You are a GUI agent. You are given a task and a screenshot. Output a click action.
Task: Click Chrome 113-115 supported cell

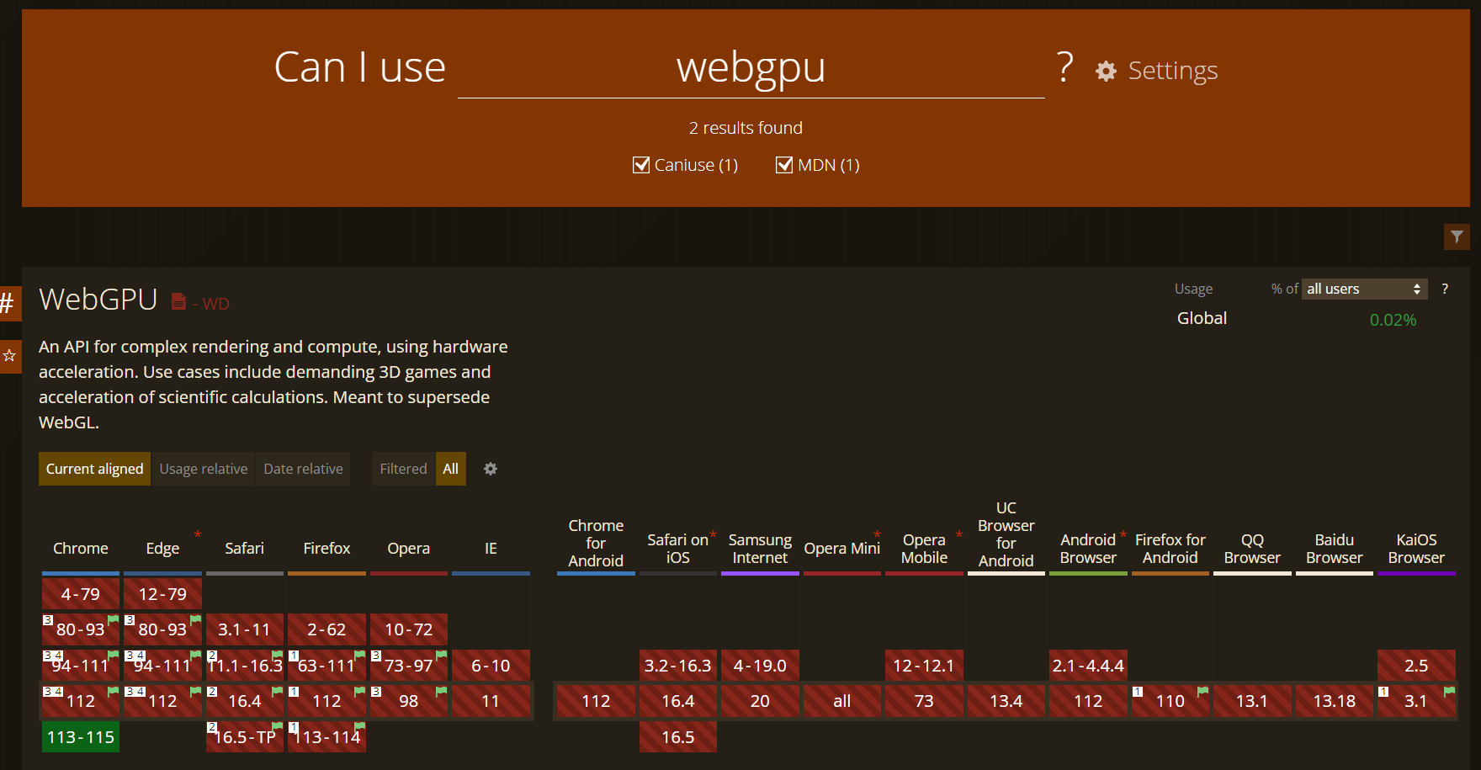click(81, 737)
